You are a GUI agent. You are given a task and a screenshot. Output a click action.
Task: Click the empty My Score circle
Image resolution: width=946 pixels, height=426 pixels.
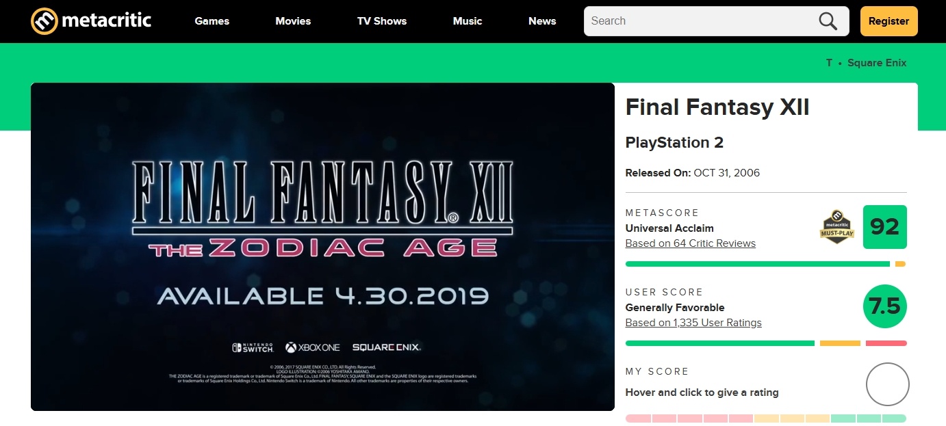887,384
